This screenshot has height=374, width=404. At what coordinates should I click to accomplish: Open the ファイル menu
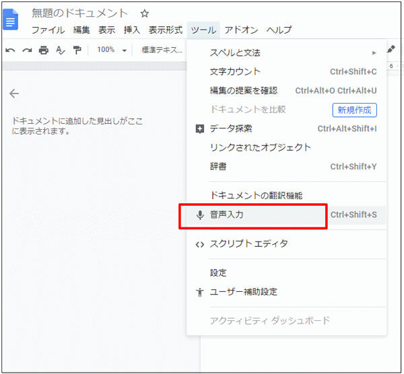(48, 30)
